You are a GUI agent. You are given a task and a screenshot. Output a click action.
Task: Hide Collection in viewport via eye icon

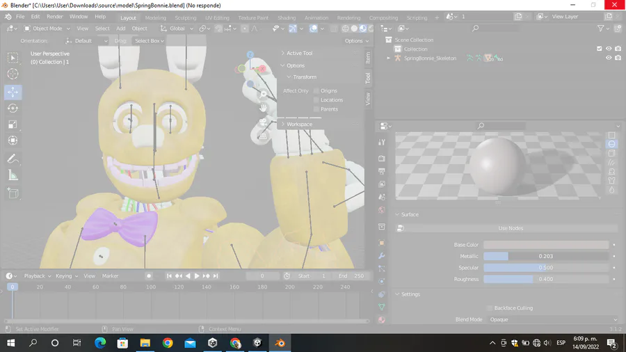[609, 49]
